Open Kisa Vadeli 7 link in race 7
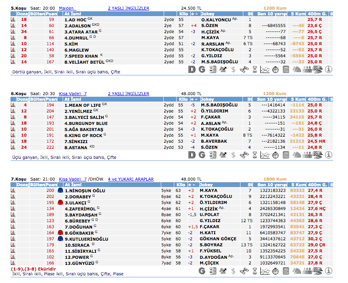Viewport: 348px width, 283px height. coord(73,179)
